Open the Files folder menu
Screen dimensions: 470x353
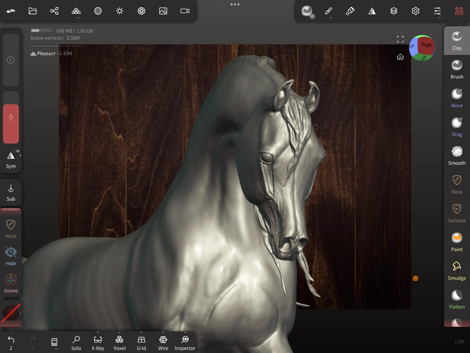click(x=33, y=11)
